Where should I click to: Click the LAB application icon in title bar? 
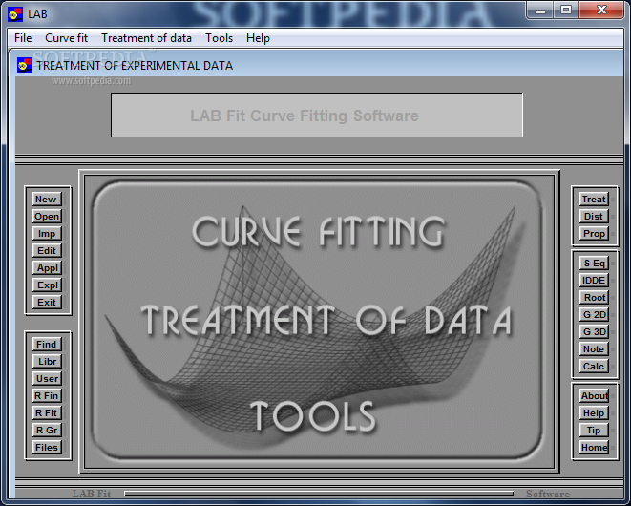pos(15,14)
